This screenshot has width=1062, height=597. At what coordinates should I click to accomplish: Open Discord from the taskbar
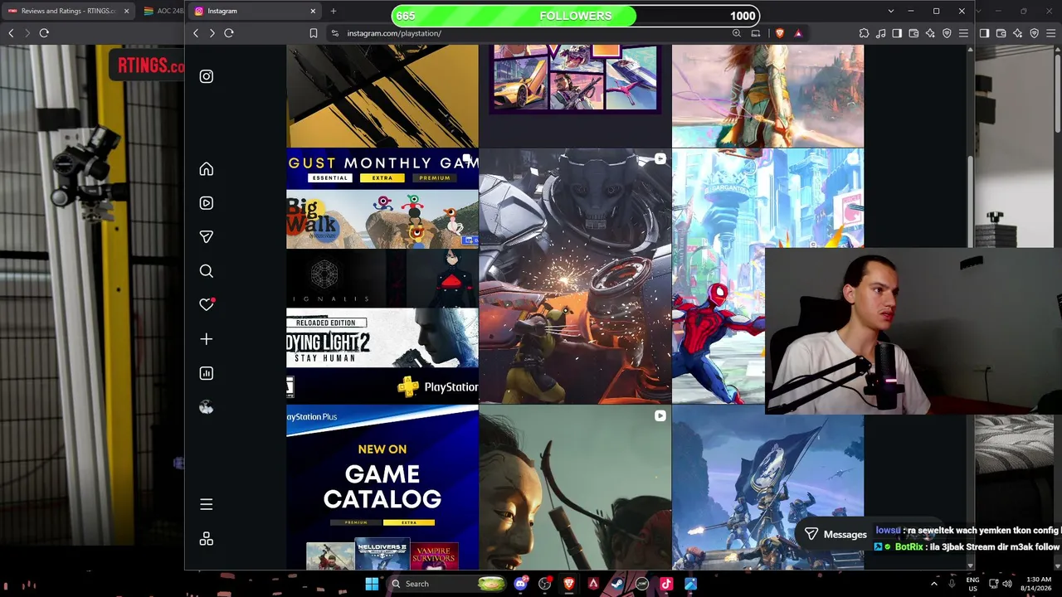coord(520,584)
